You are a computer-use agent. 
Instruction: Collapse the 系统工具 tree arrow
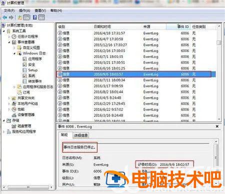pyautogui.click(x=4, y=31)
